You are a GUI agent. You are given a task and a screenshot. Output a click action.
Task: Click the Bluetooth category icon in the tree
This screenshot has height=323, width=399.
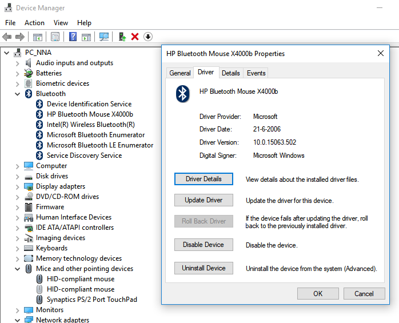click(28, 94)
